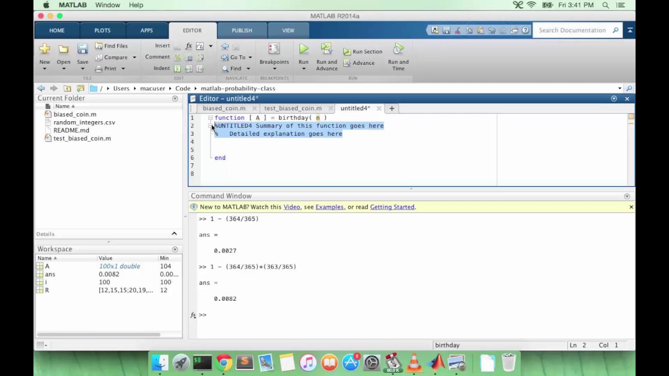The image size is (669, 376).
Task: Dismiss the New to MATLAB banner
Action: (631, 207)
